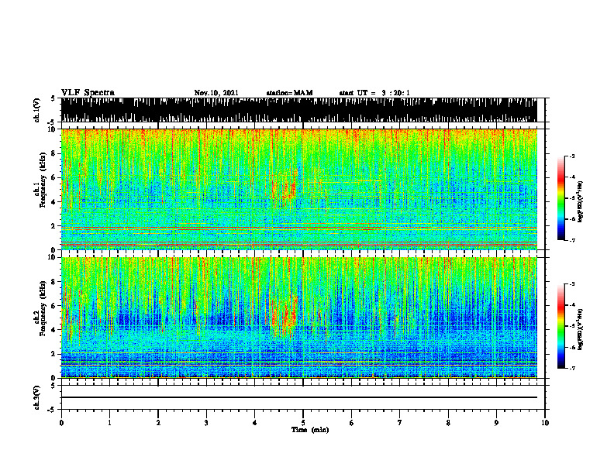Click the "8" kHz tick on ch.1 frequency axis

[54, 153]
